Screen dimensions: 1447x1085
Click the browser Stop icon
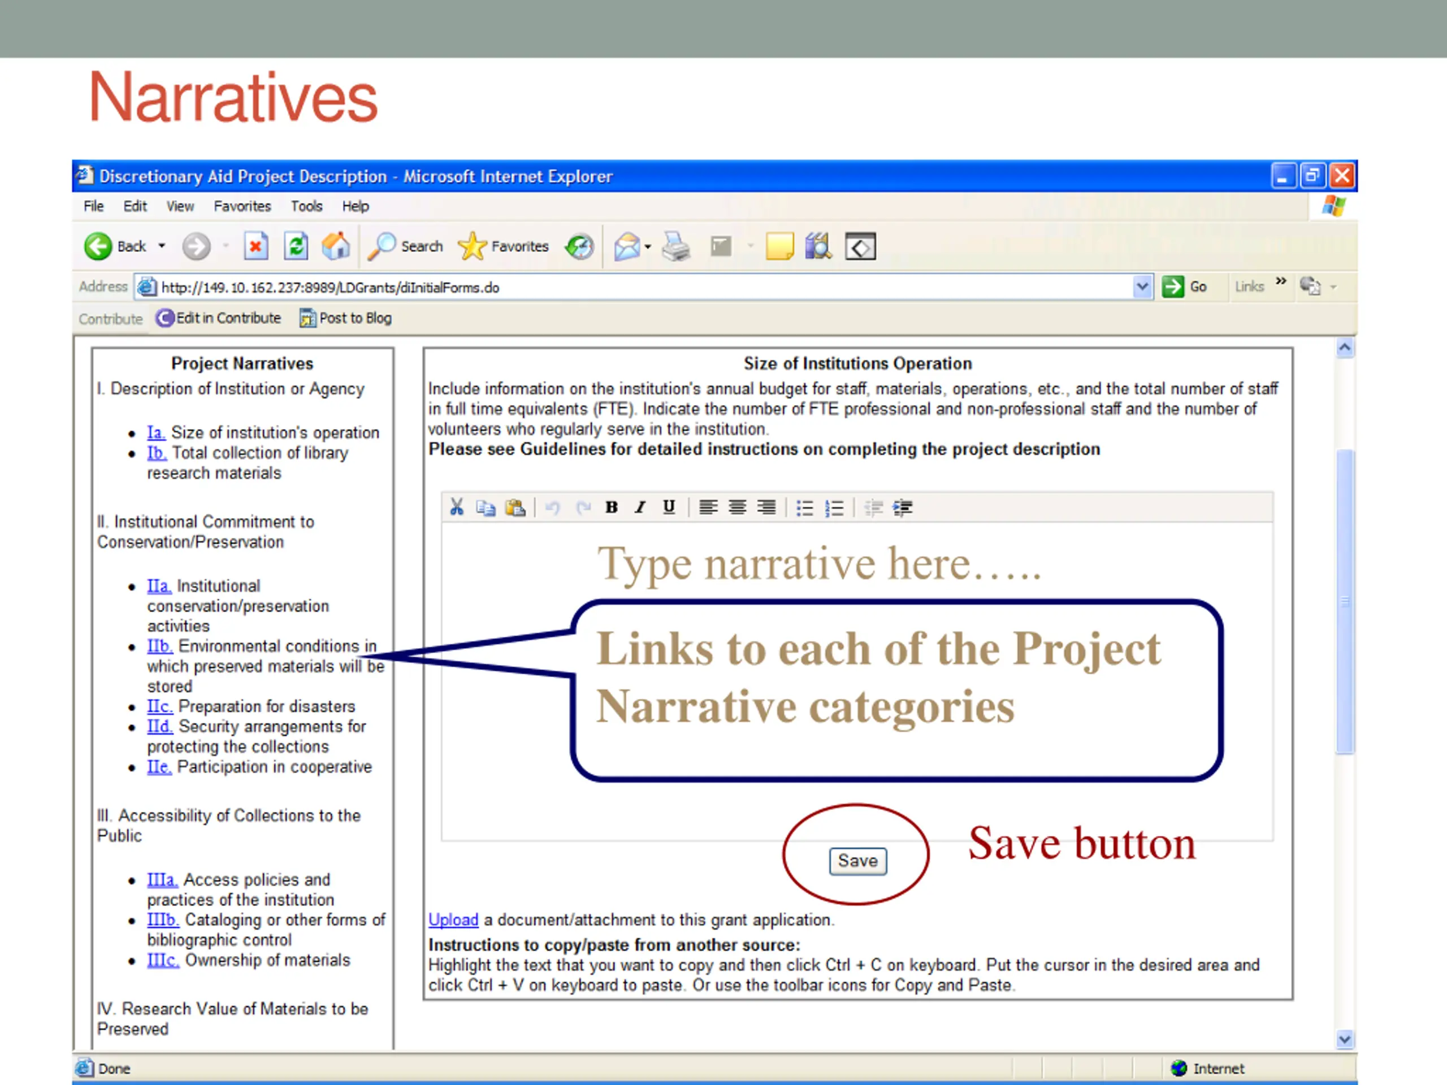(256, 246)
